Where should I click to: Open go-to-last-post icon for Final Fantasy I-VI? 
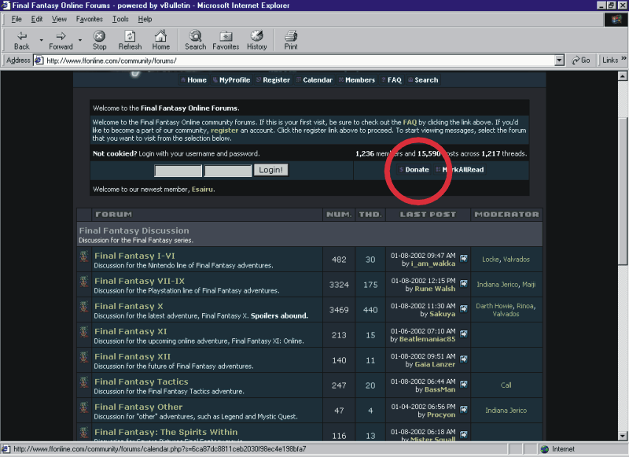[464, 259]
